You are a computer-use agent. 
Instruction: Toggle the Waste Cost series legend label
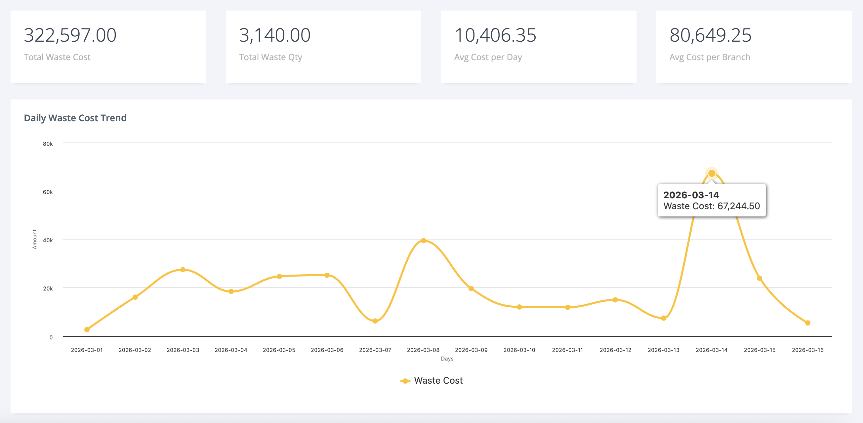click(x=438, y=380)
